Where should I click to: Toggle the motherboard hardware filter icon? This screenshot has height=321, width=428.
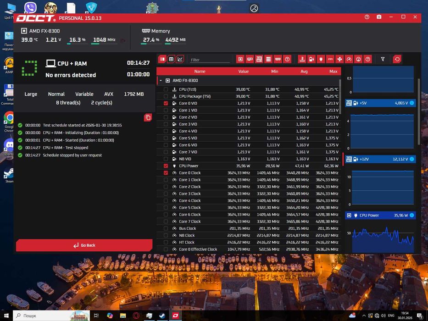[259, 59]
